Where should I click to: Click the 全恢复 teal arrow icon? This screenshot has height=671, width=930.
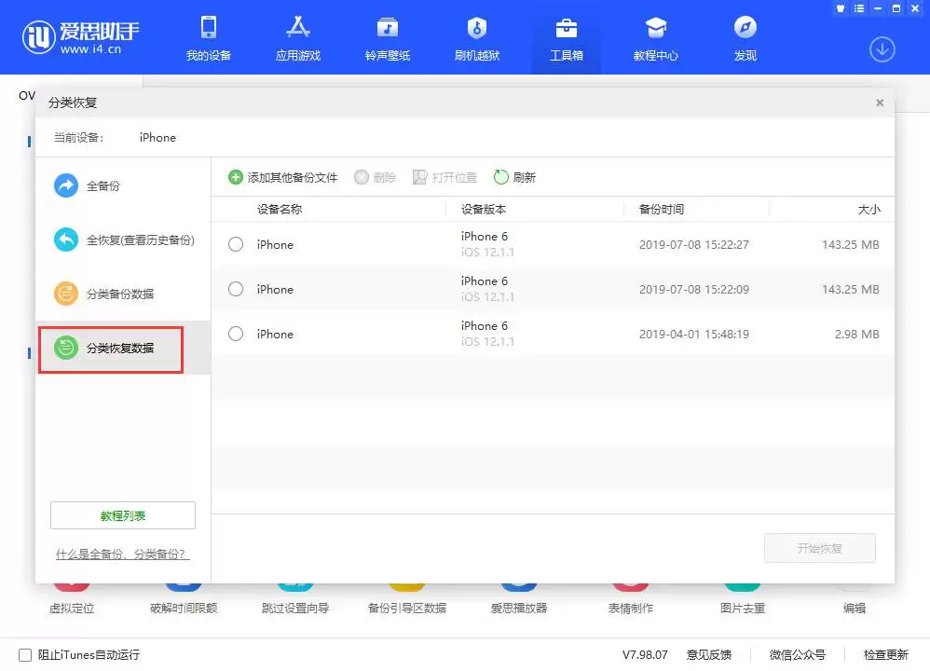click(66, 240)
